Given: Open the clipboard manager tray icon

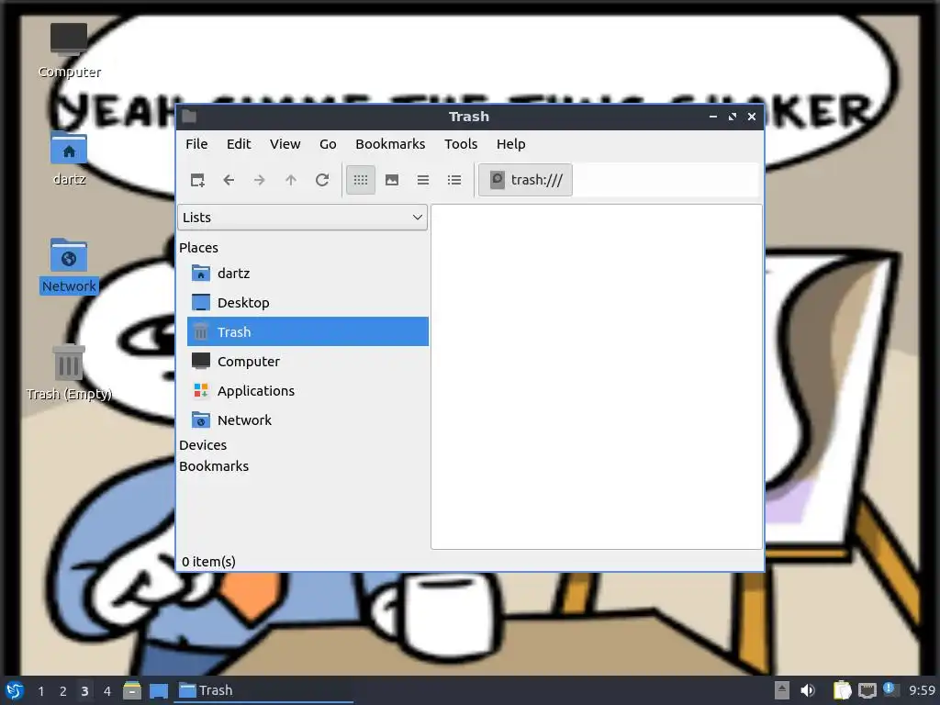Looking at the screenshot, I should coord(843,690).
